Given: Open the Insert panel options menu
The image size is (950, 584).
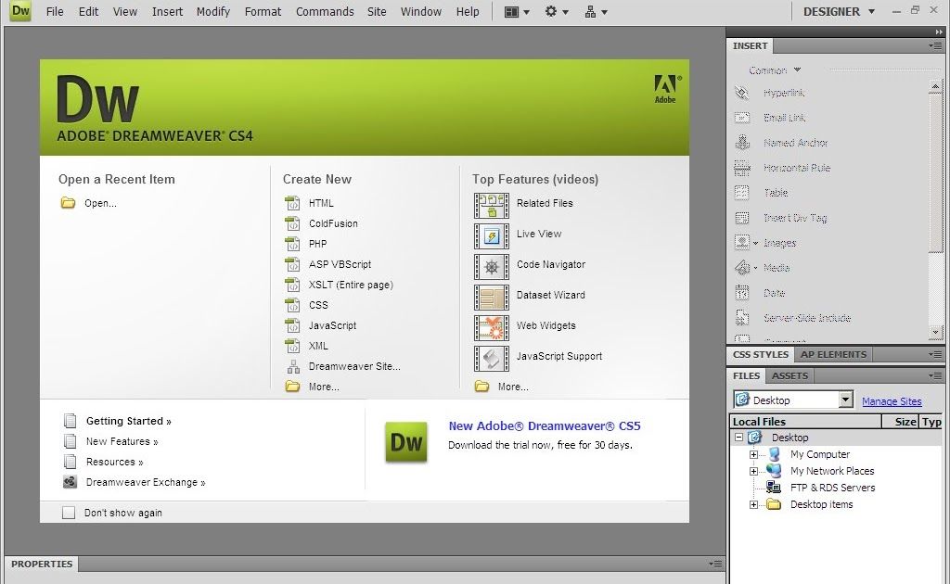Looking at the screenshot, I should point(935,46).
